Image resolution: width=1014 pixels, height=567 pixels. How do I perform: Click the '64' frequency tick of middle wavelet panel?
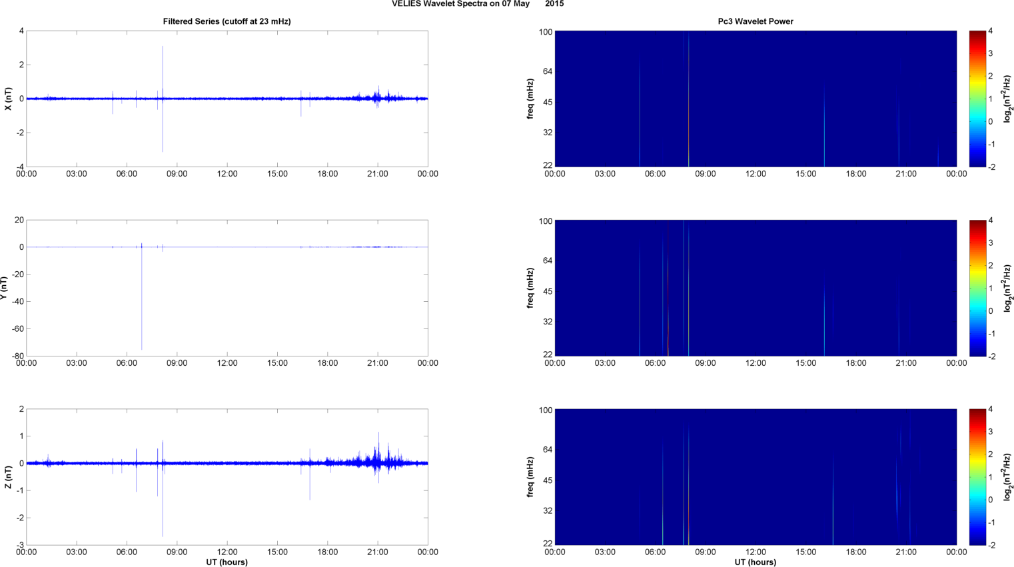point(548,261)
